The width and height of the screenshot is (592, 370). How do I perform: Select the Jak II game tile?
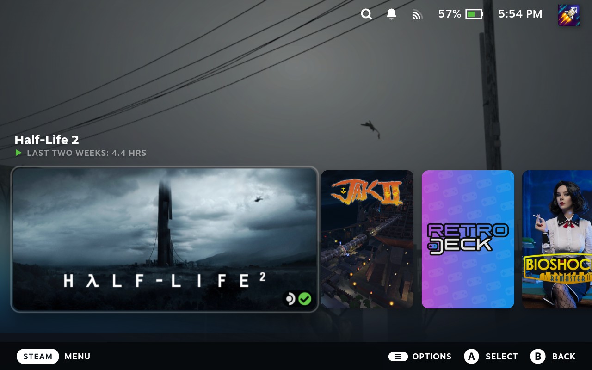click(367, 239)
